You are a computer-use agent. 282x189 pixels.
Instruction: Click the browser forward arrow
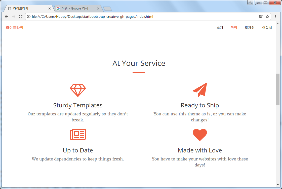(14, 17)
